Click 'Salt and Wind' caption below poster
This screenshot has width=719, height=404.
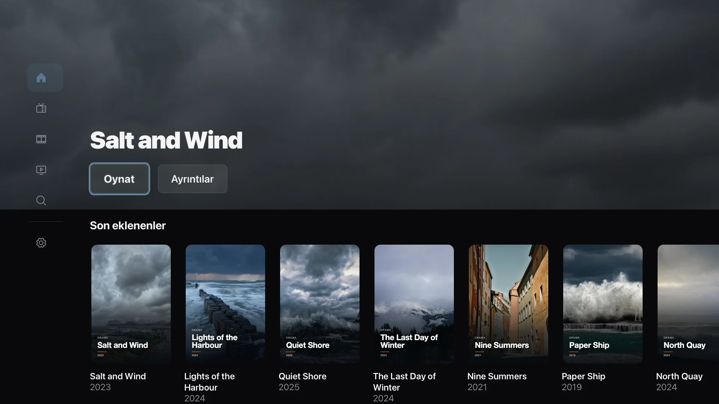[118, 376]
